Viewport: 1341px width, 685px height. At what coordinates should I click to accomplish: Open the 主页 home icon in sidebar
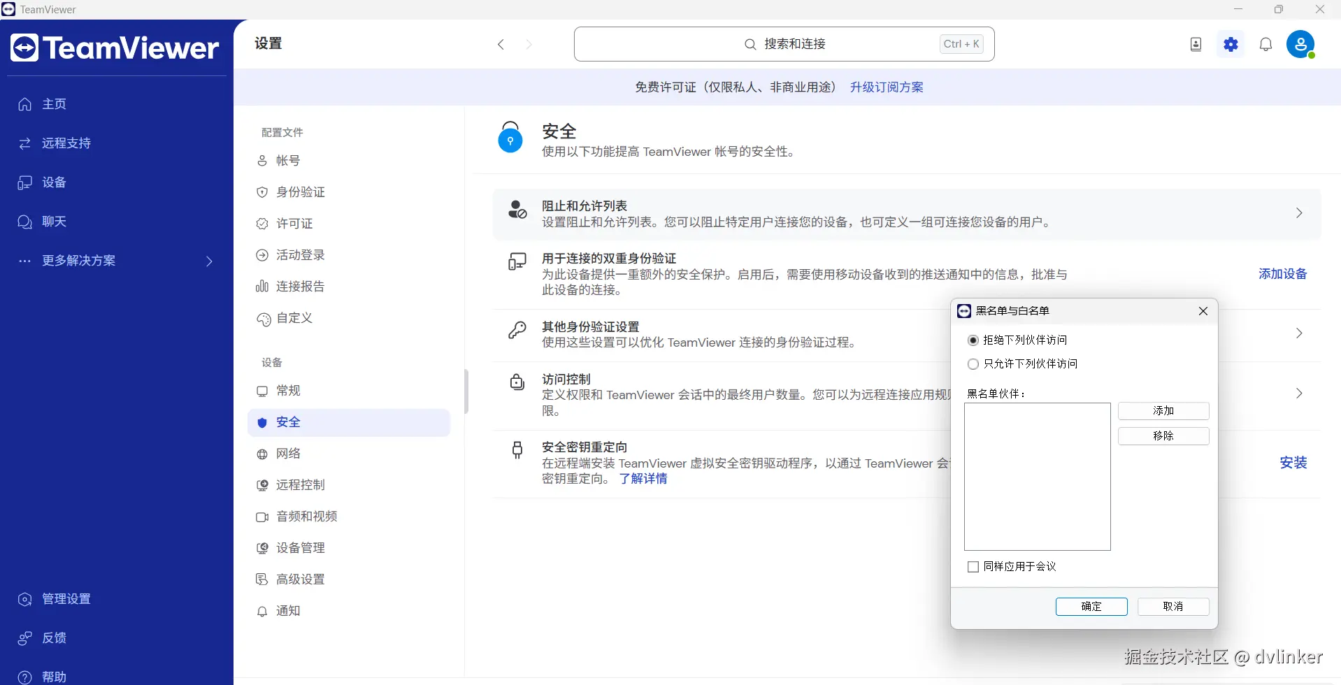click(x=25, y=104)
